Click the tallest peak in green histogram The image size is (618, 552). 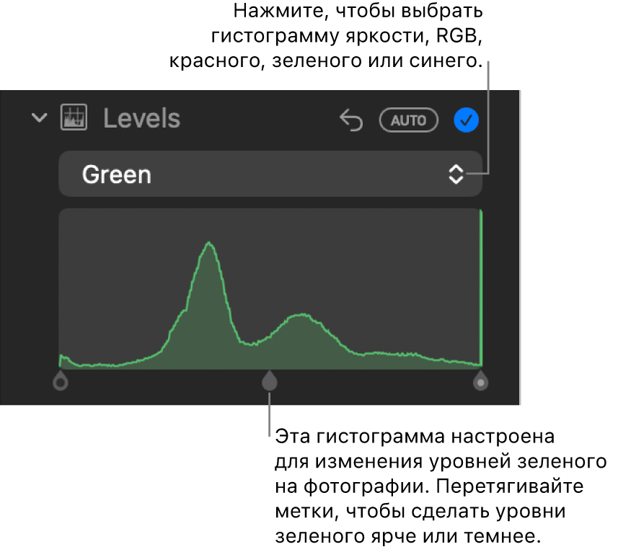[x=209, y=244]
